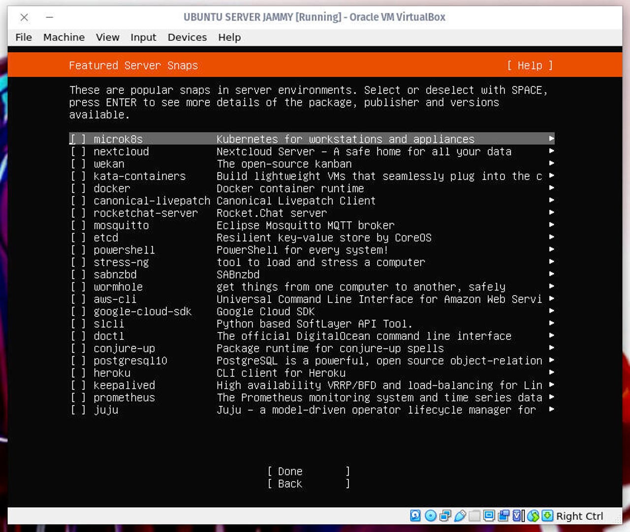Show details arrow for etcd row

pos(551,237)
